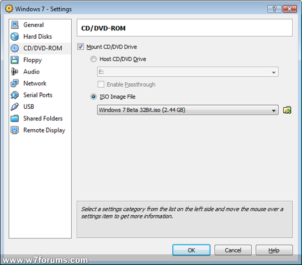
Task: Select the USB settings label
Action: coord(29,107)
